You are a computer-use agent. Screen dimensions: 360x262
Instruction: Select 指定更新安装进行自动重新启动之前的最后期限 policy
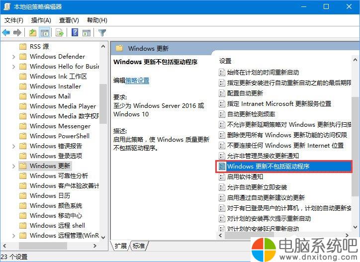pos(289,83)
